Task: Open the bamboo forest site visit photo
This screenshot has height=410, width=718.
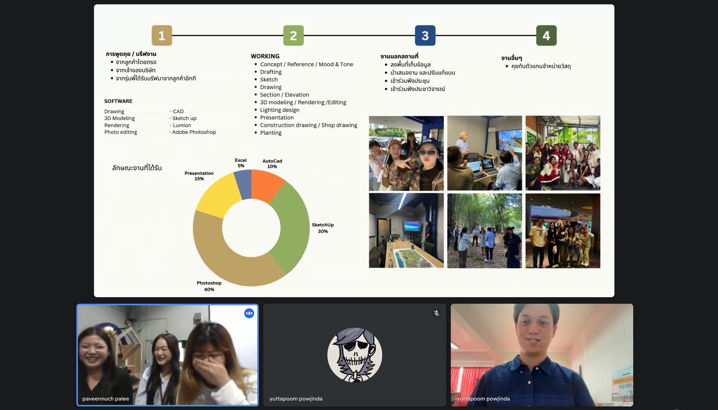Action: tap(484, 231)
